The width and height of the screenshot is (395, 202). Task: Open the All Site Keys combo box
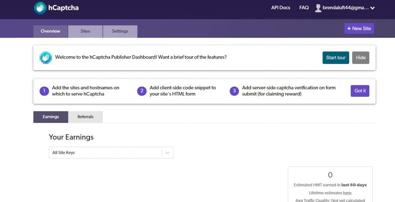pyautogui.click(x=111, y=153)
